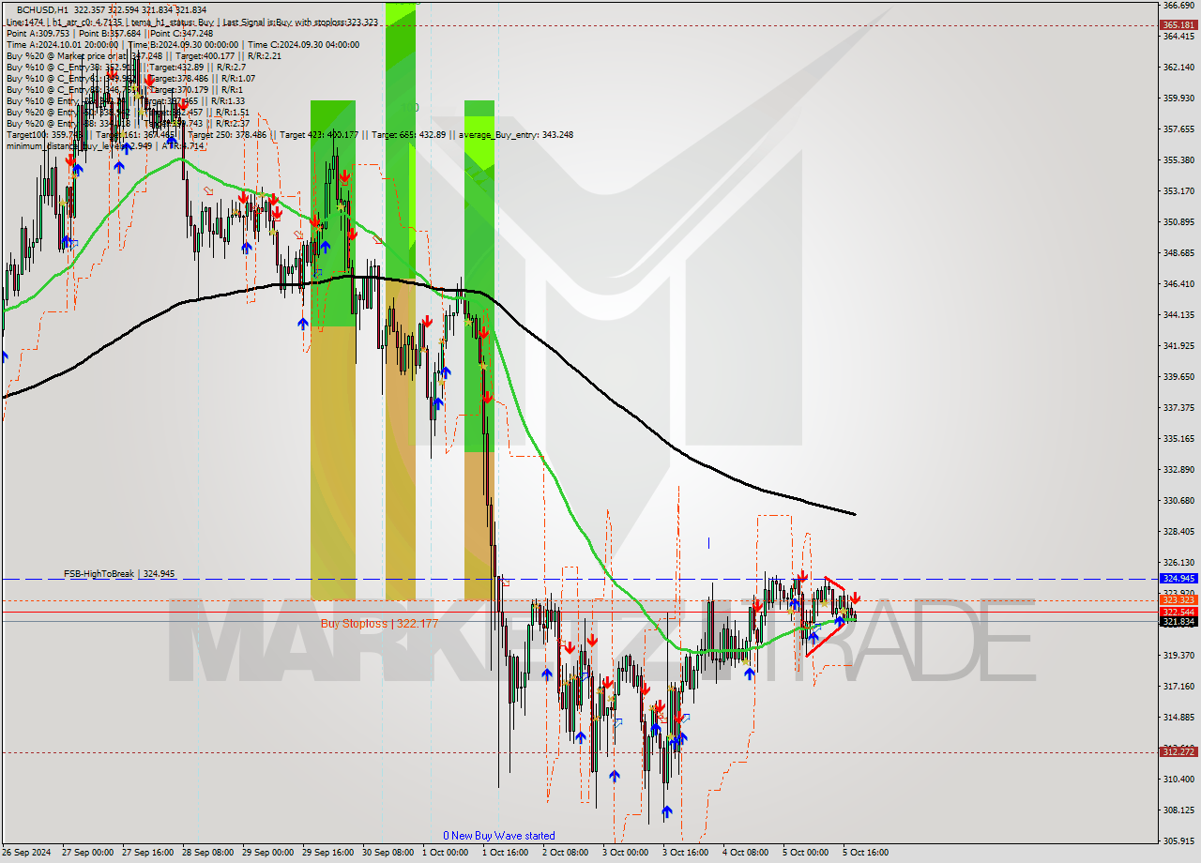Viewport: 1201px width, 863px height.
Task: Click the '0 New Buy Wave started' label
Action: (499, 835)
